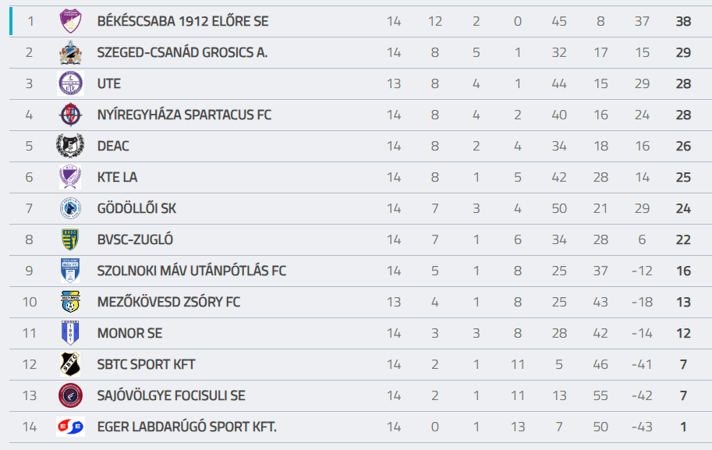Open the Békéscsaba 1912 Előre SE team name
Screen dimensions: 712x450
click(x=182, y=21)
